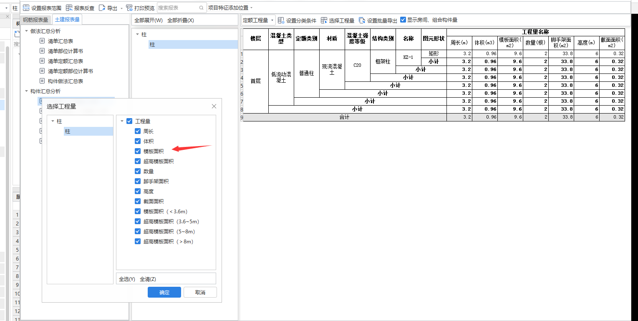Viewport: 638px width, 321px height.
Task: Toggle 超高模板面积（3.6~5m）checkbox
Action: pos(138,221)
